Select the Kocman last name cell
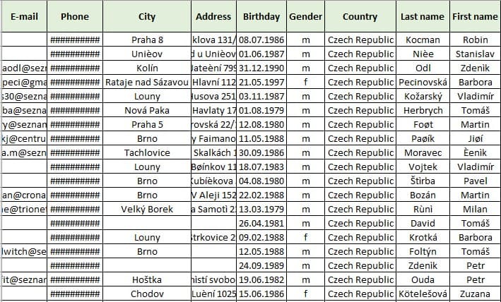Image resolution: width=501 pixels, height=302 pixels. click(x=423, y=40)
